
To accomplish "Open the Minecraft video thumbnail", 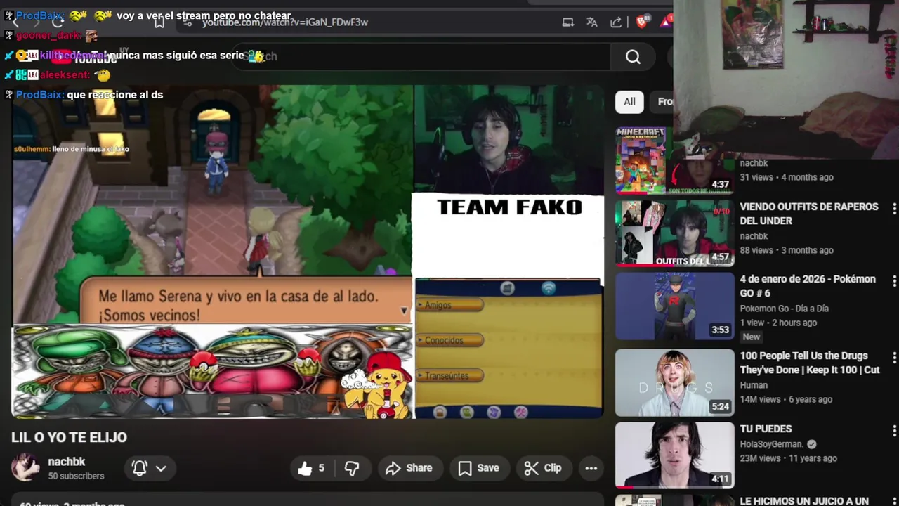I will point(674,160).
